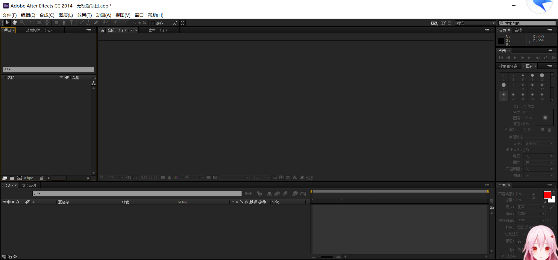This screenshot has width=558, height=260.
Task: Open Project panel flyout menu
Action: (89, 30)
